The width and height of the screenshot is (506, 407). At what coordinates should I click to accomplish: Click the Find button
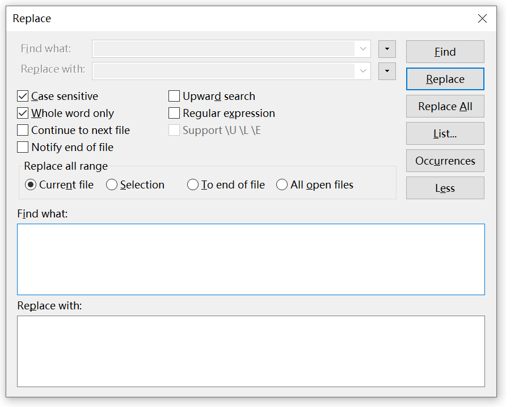(445, 52)
